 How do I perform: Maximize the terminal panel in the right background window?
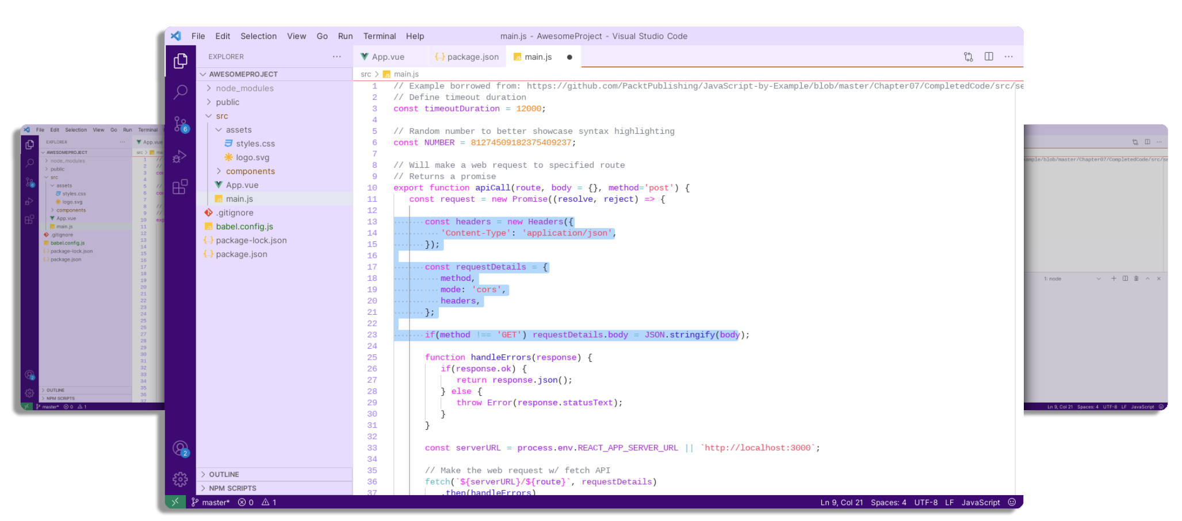pos(1147,279)
